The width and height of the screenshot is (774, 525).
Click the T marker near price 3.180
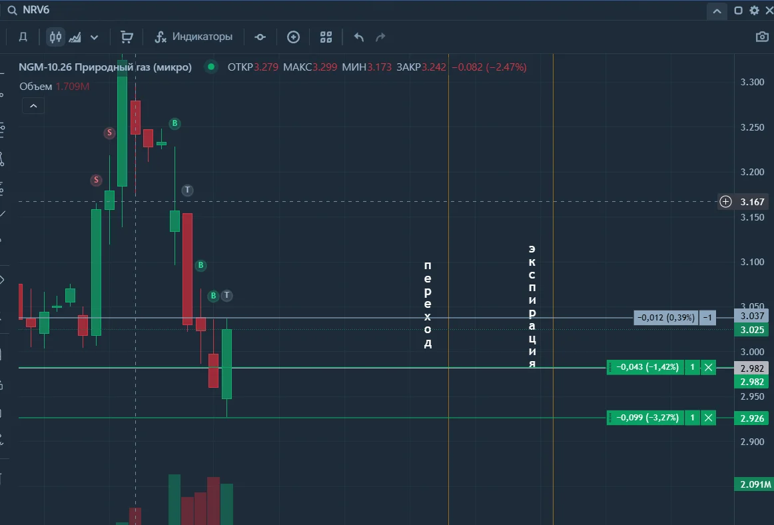pos(187,190)
